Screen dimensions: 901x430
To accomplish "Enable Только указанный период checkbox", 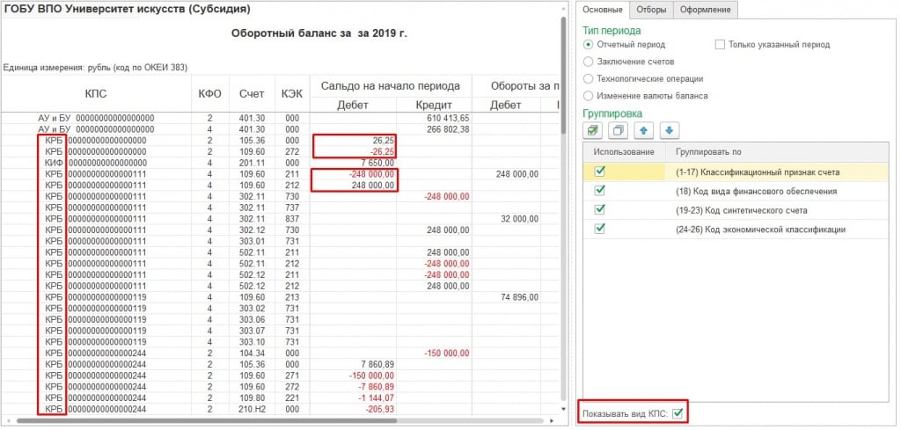I will (720, 44).
